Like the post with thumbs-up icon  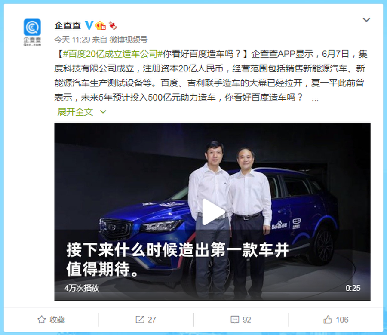point(328,320)
